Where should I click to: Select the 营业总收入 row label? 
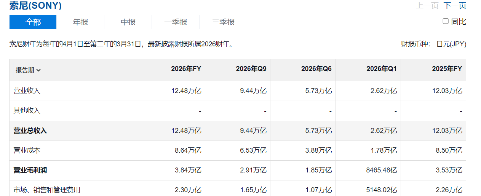30,131
